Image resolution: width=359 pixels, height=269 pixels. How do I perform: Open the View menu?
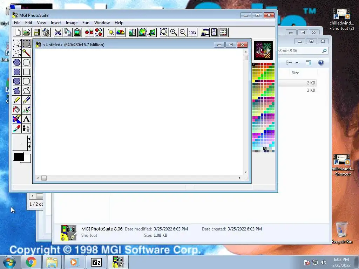coord(41,23)
